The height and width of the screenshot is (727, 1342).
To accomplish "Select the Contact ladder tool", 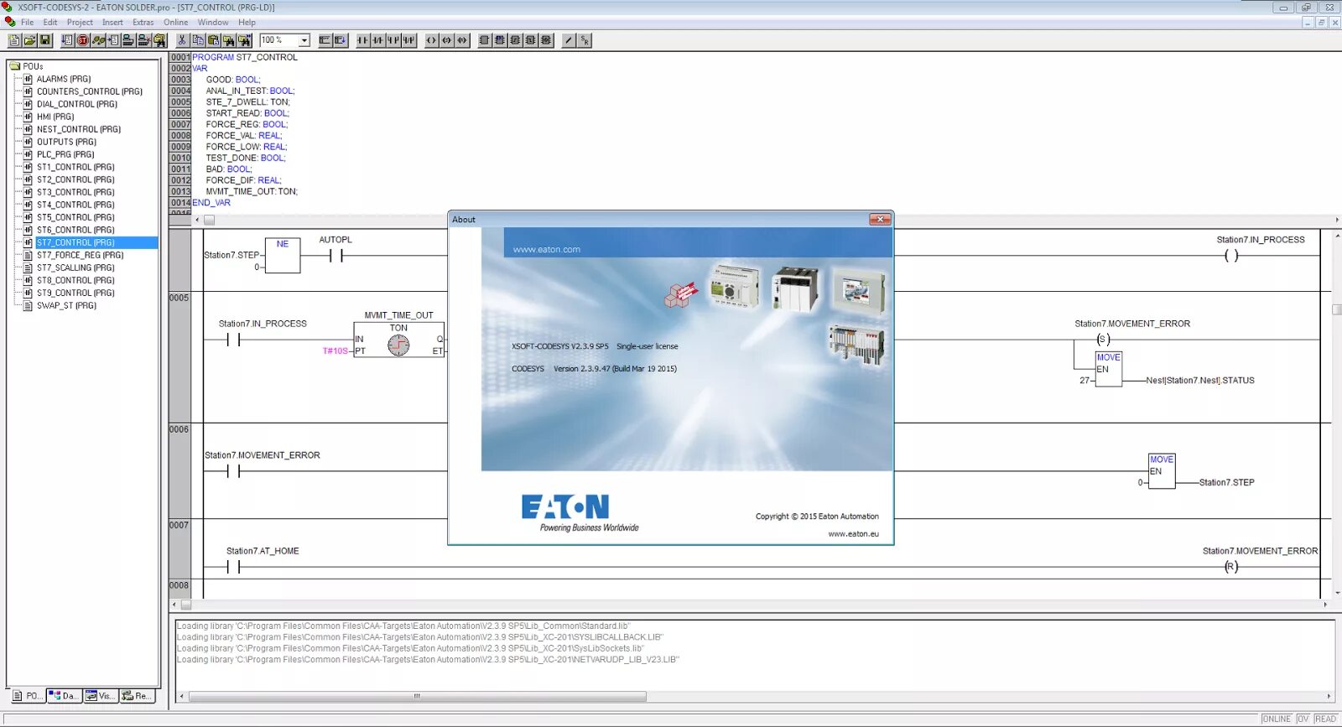I will (x=362, y=40).
